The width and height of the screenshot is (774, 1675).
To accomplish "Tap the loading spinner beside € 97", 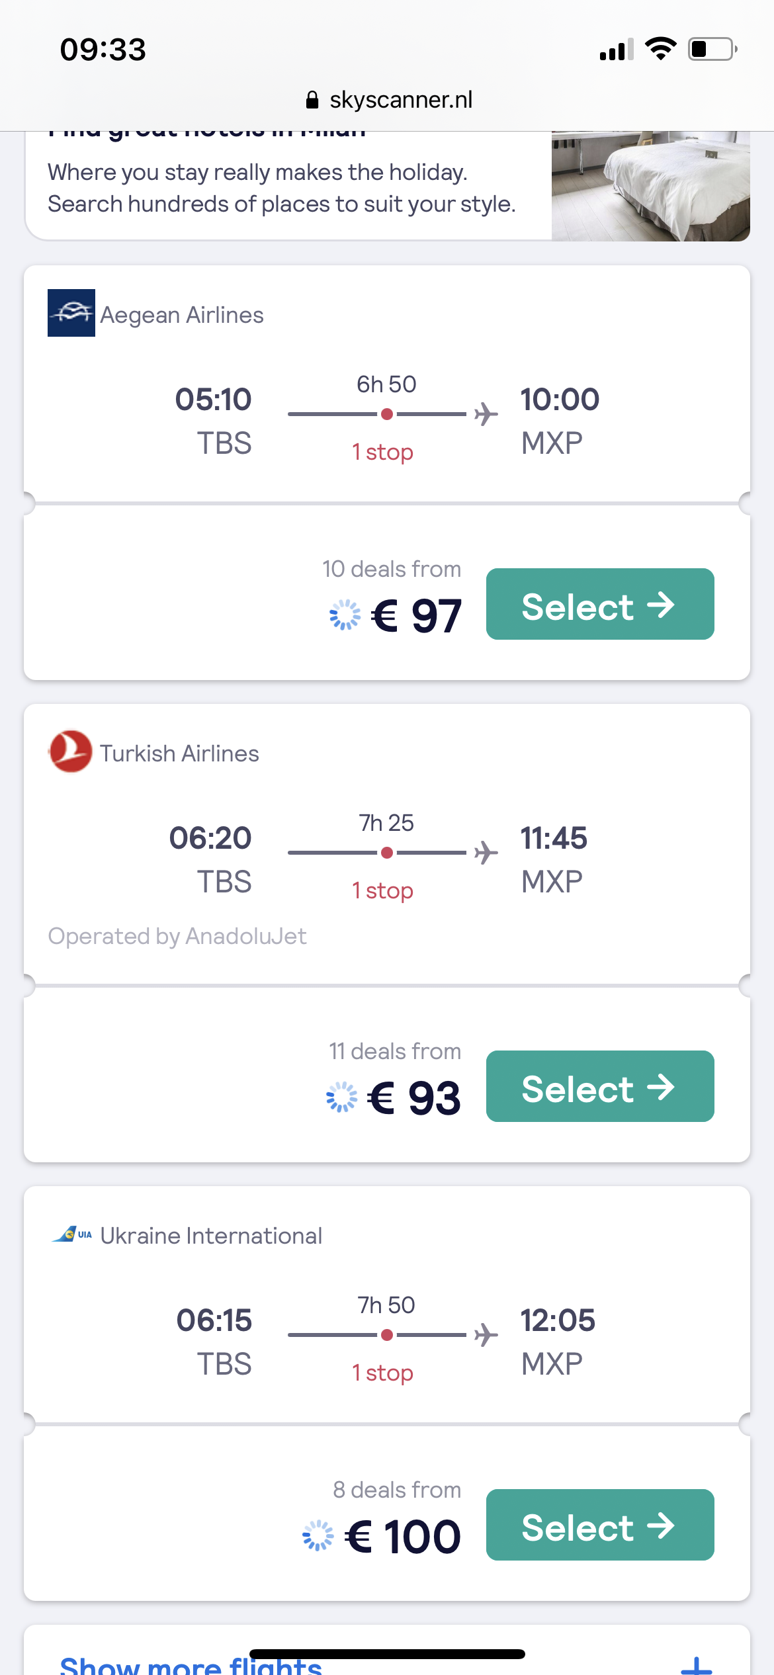I will [345, 615].
